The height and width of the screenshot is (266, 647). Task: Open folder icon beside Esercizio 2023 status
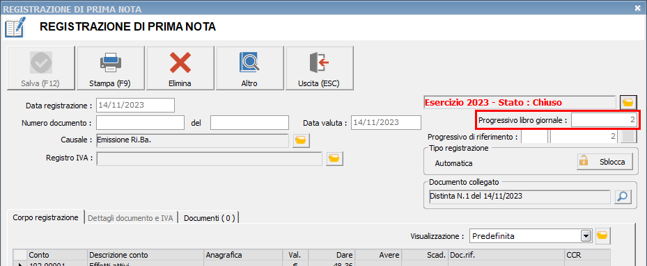click(x=628, y=102)
